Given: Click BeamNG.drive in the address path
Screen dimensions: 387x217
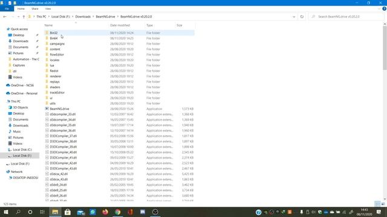Looking at the screenshot, I should (x=105, y=16).
